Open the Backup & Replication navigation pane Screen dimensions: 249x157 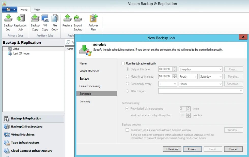coord(33,118)
